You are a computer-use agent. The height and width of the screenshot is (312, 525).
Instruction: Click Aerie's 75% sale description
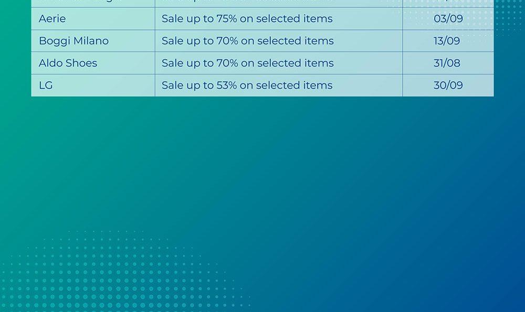[247, 19]
